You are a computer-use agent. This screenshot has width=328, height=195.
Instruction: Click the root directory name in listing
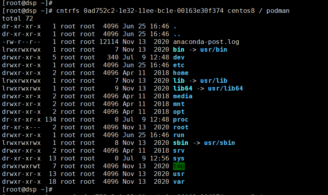click(181, 127)
